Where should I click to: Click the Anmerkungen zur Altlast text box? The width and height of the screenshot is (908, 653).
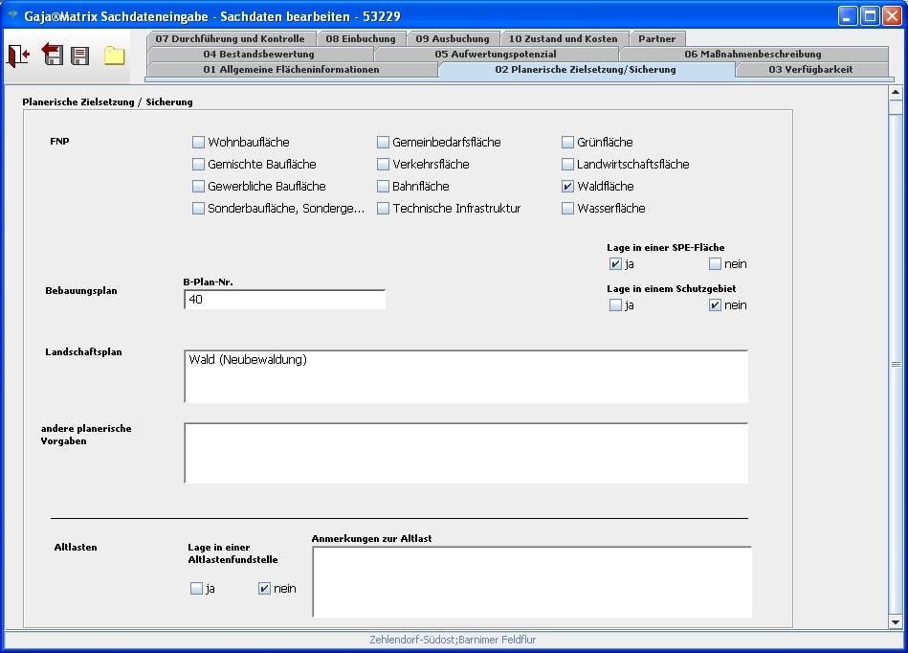click(531, 582)
